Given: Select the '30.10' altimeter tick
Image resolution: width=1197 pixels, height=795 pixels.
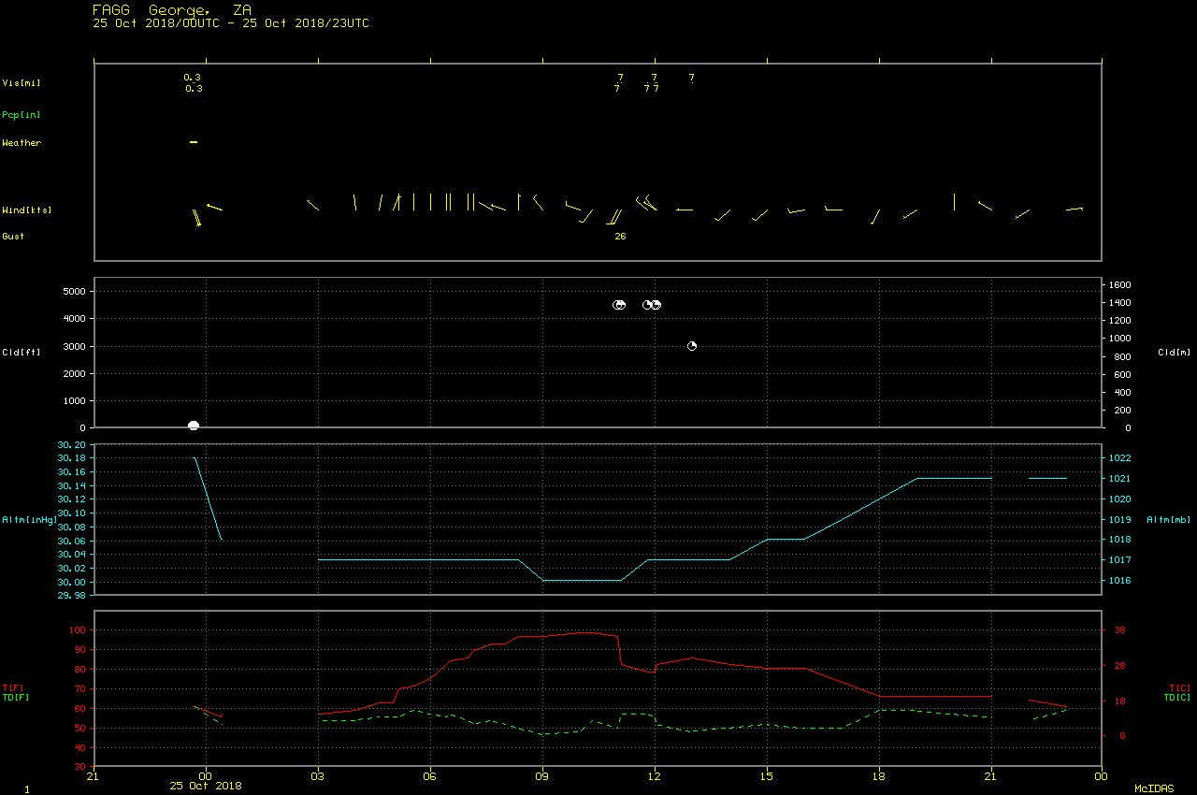Looking at the screenshot, I should click(72, 513).
